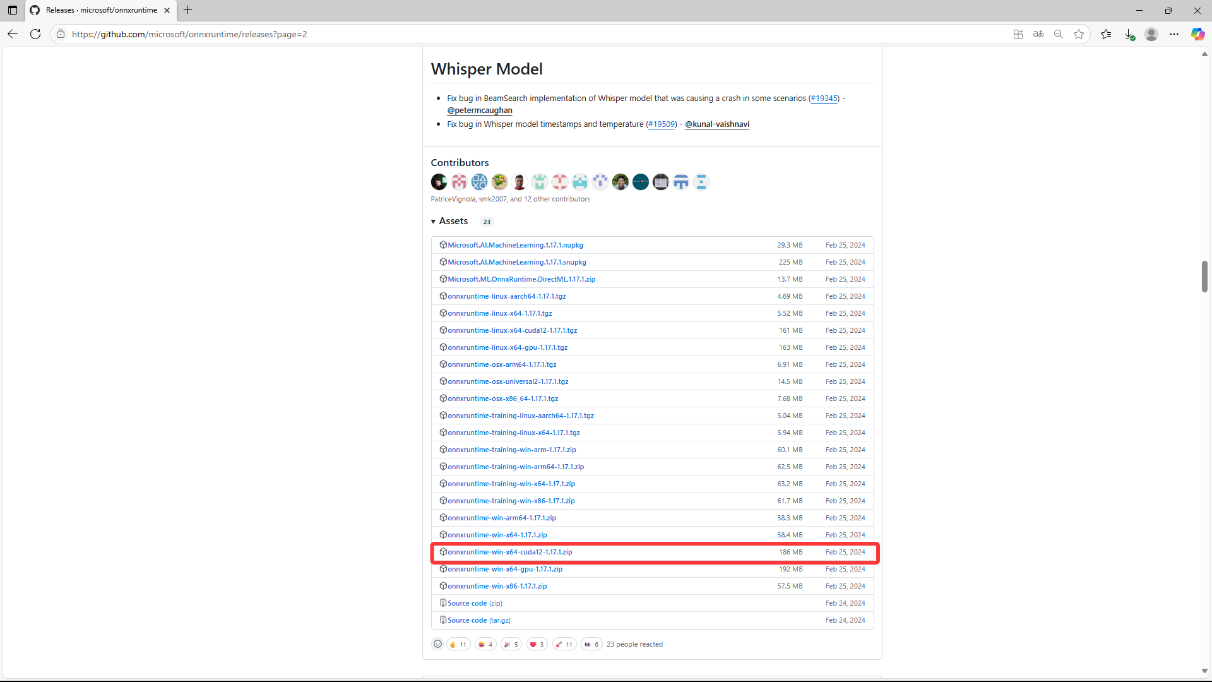Download onnxruntime-win-x64-1.17.1.zip
This screenshot has width=1212, height=682.
click(x=497, y=535)
